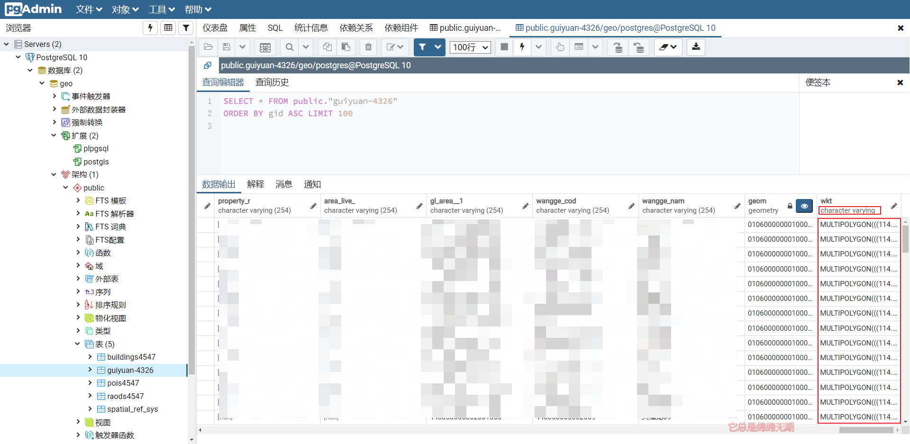Image resolution: width=910 pixels, height=444 pixels.
Task: Open the Clear eraser tool
Action: coord(668,47)
